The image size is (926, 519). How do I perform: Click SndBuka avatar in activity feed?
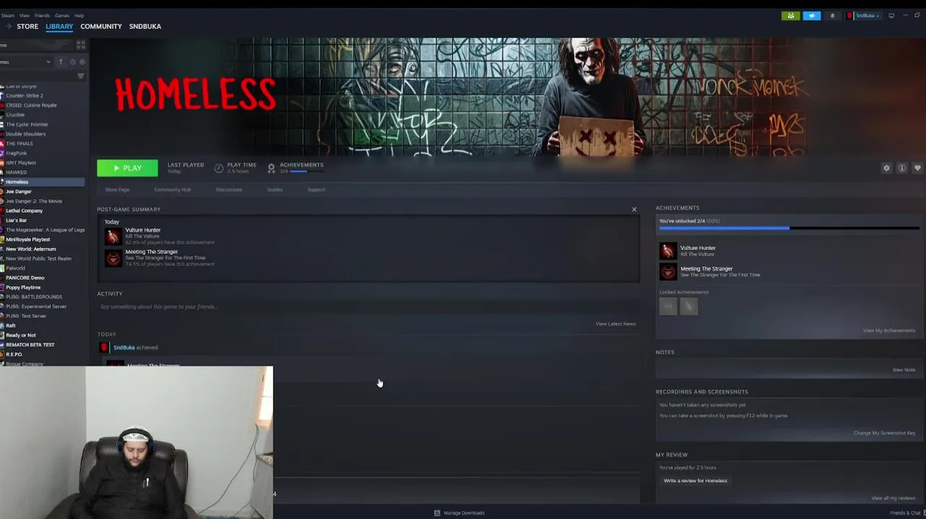tap(104, 347)
